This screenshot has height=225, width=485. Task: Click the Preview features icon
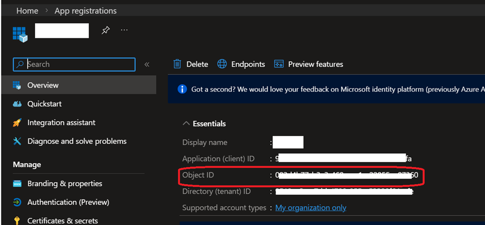point(279,64)
